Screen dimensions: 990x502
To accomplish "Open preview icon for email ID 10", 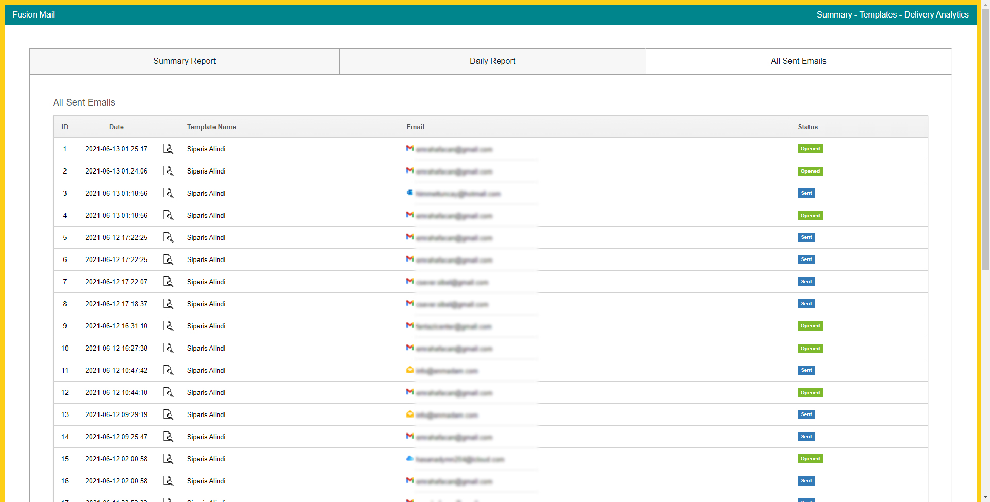I will (x=168, y=348).
